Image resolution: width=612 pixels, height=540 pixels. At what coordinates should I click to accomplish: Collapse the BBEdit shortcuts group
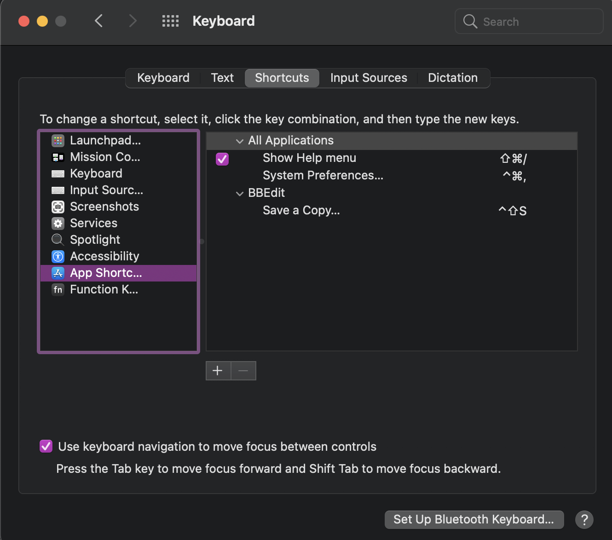pyautogui.click(x=239, y=194)
